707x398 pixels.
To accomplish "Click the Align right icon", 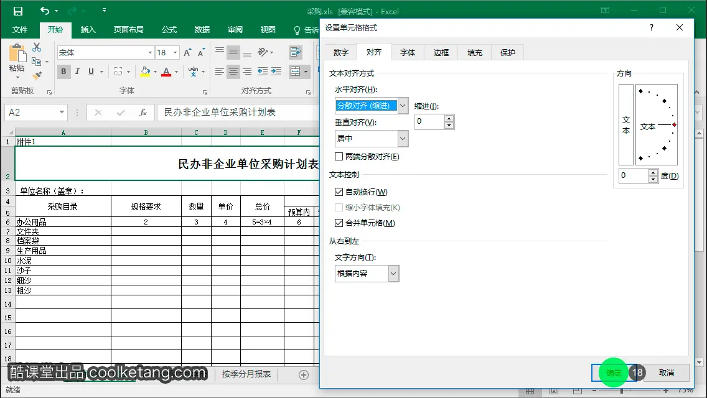I will 247,72.
